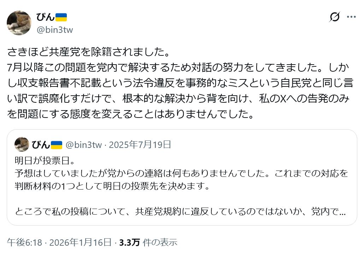
Task: Click the sentence さきほど共産党を除籍されました。
Action: pos(88,52)
